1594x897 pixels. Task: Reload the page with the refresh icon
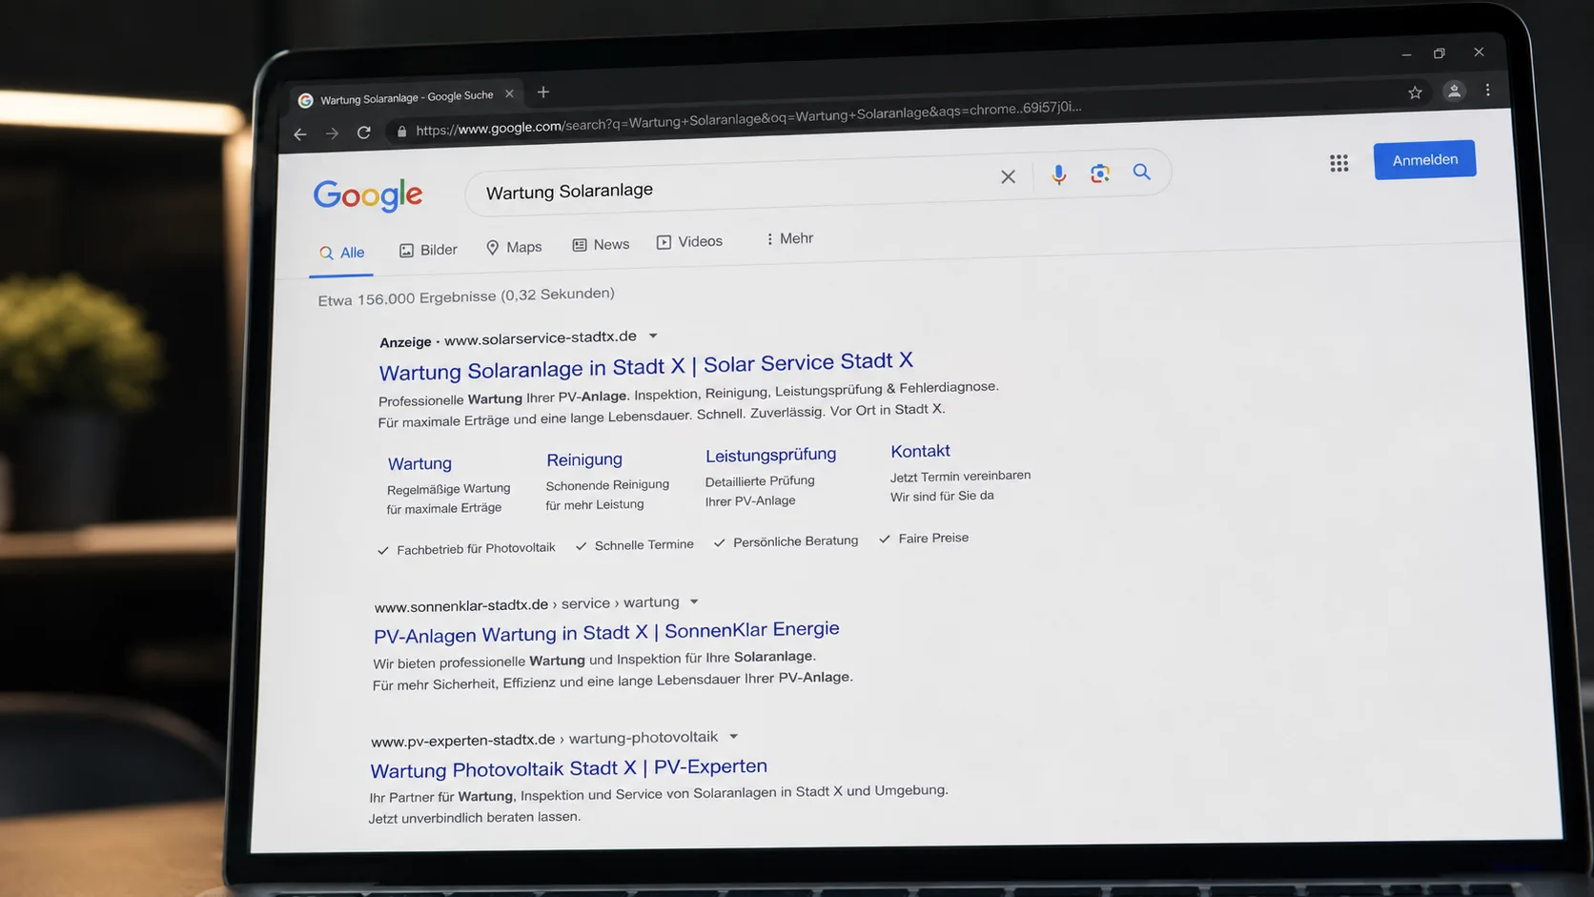pyautogui.click(x=363, y=133)
